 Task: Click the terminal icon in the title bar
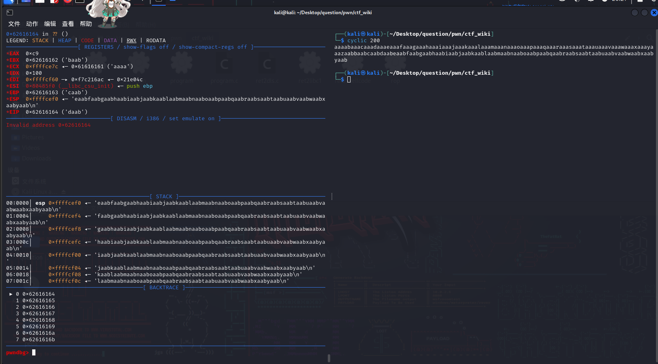pos(10,13)
